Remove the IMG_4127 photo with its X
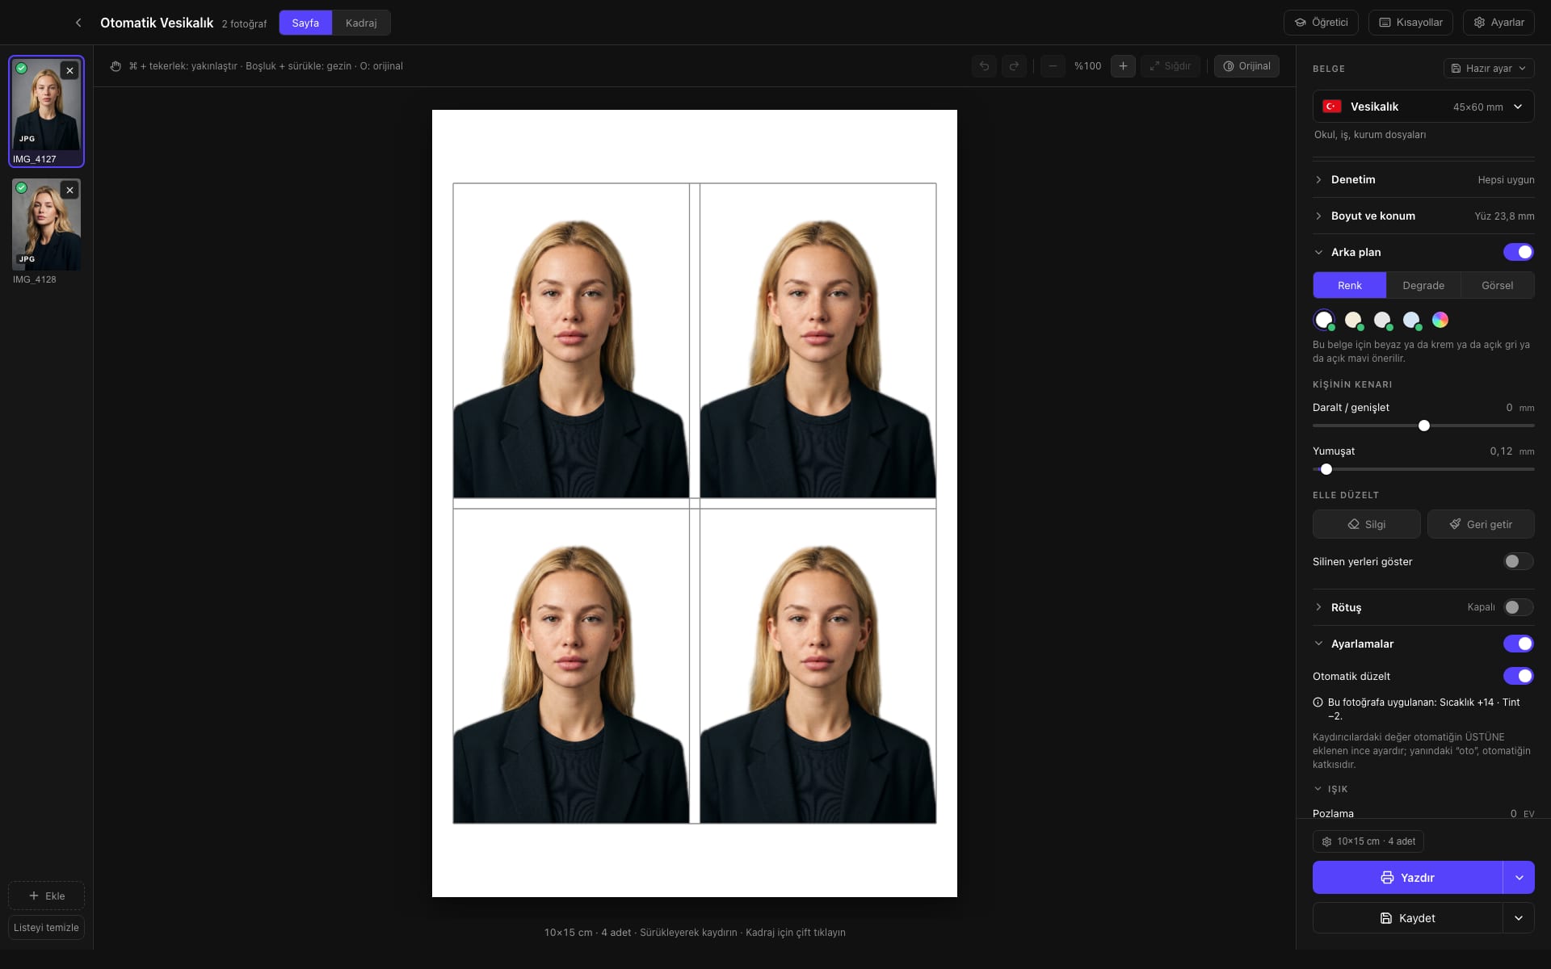1551x969 pixels. pyautogui.click(x=70, y=71)
